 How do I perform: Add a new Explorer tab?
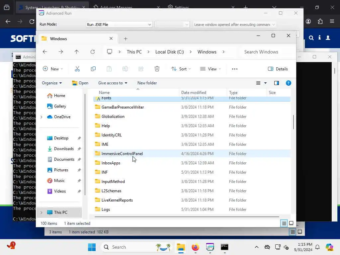(x=126, y=39)
